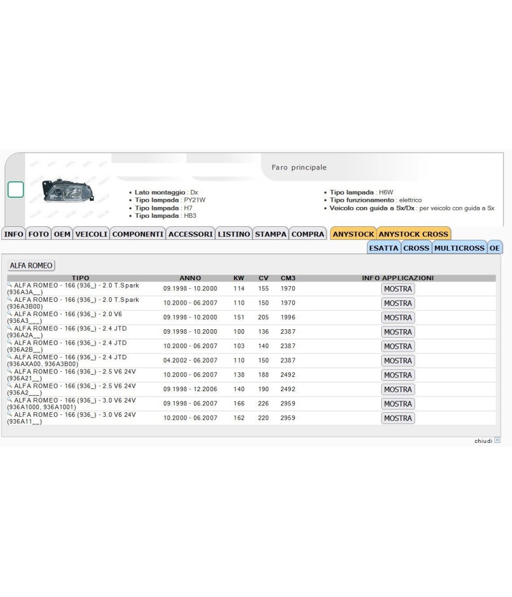Screen dimensions: 512x597
Task: Click MOSTRA for 3.0 V6 24V 162 kW row
Action: 398,418
